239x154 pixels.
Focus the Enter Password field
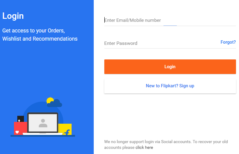162,43
